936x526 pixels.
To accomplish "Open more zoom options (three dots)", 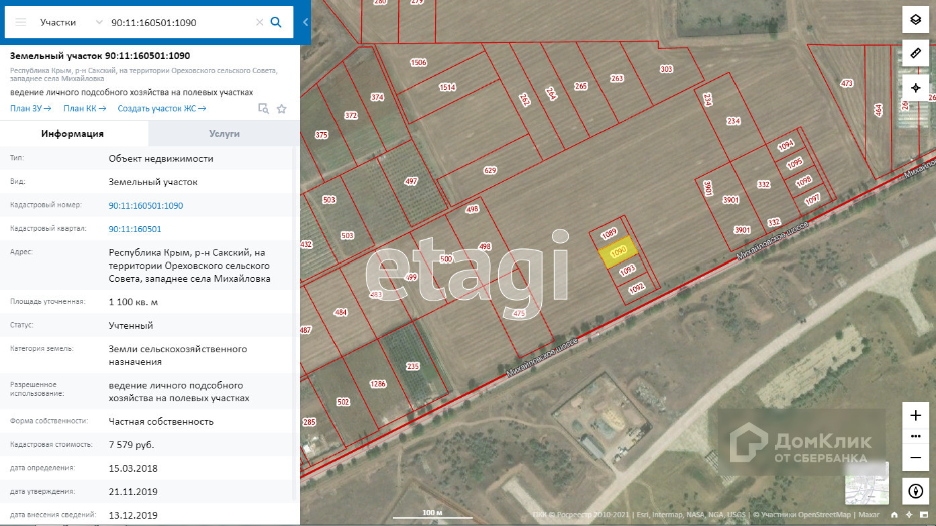I will [915, 436].
